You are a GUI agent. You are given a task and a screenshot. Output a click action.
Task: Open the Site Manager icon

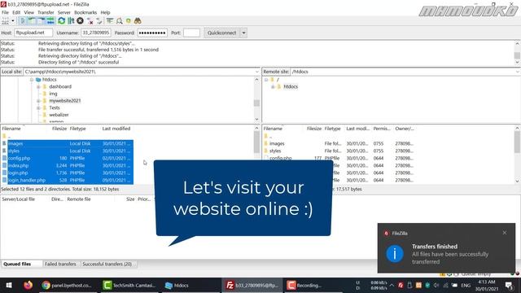point(5,21)
